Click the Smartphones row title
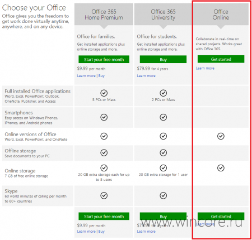The height and width of the screenshot is (240, 252). pyautogui.click(x=18, y=113)
